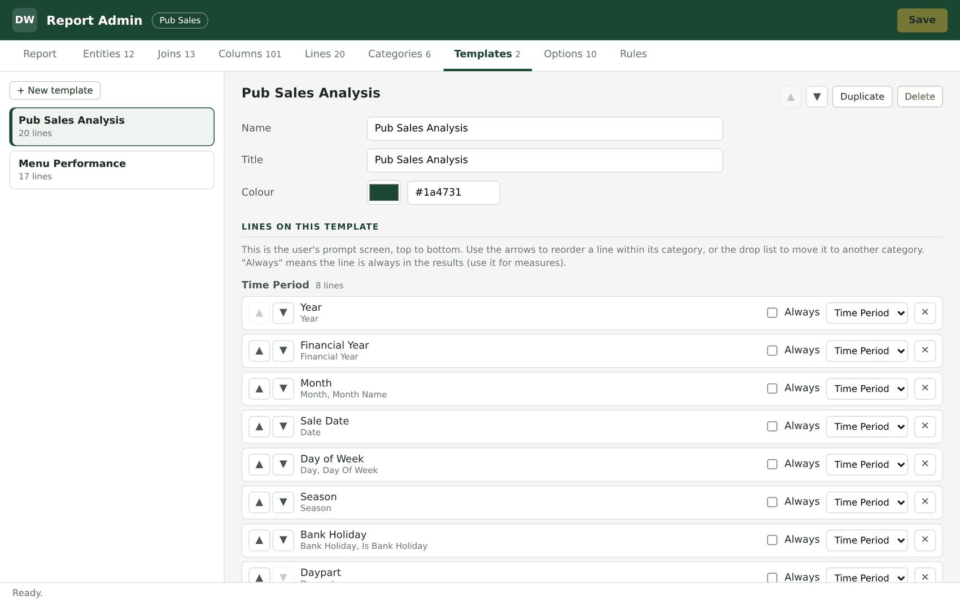Image resolution: width=960 pixels, height=603 pixels.
Task: Go to the Options tab
Action: point(570,54)
